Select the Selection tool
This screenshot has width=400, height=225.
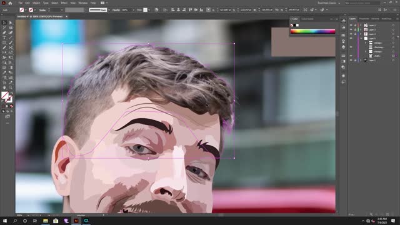tap(4, 22)
